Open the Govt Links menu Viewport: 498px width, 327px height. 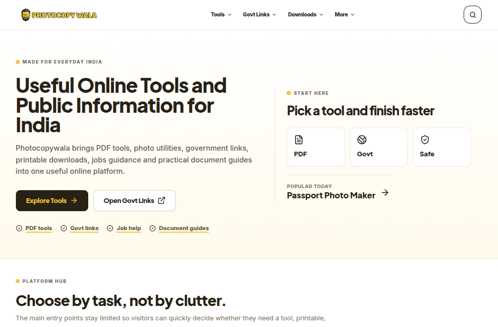pyautogui.click(x=260, y=14)
